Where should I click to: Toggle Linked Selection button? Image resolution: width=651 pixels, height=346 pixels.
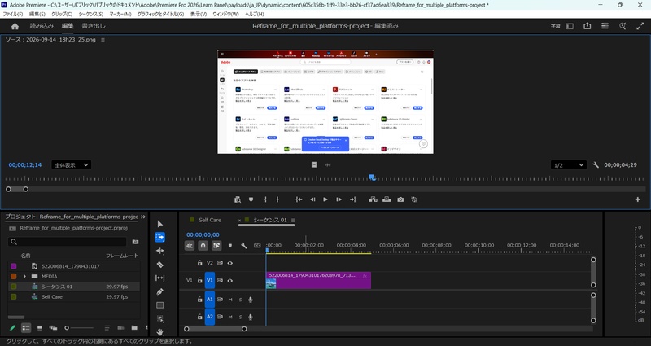pyautogui.click(x=216, y=246)
